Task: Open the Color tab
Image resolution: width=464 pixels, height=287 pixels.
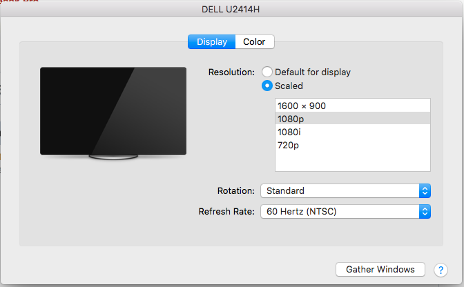Action: pyautogui.click(x=255, y=41)
